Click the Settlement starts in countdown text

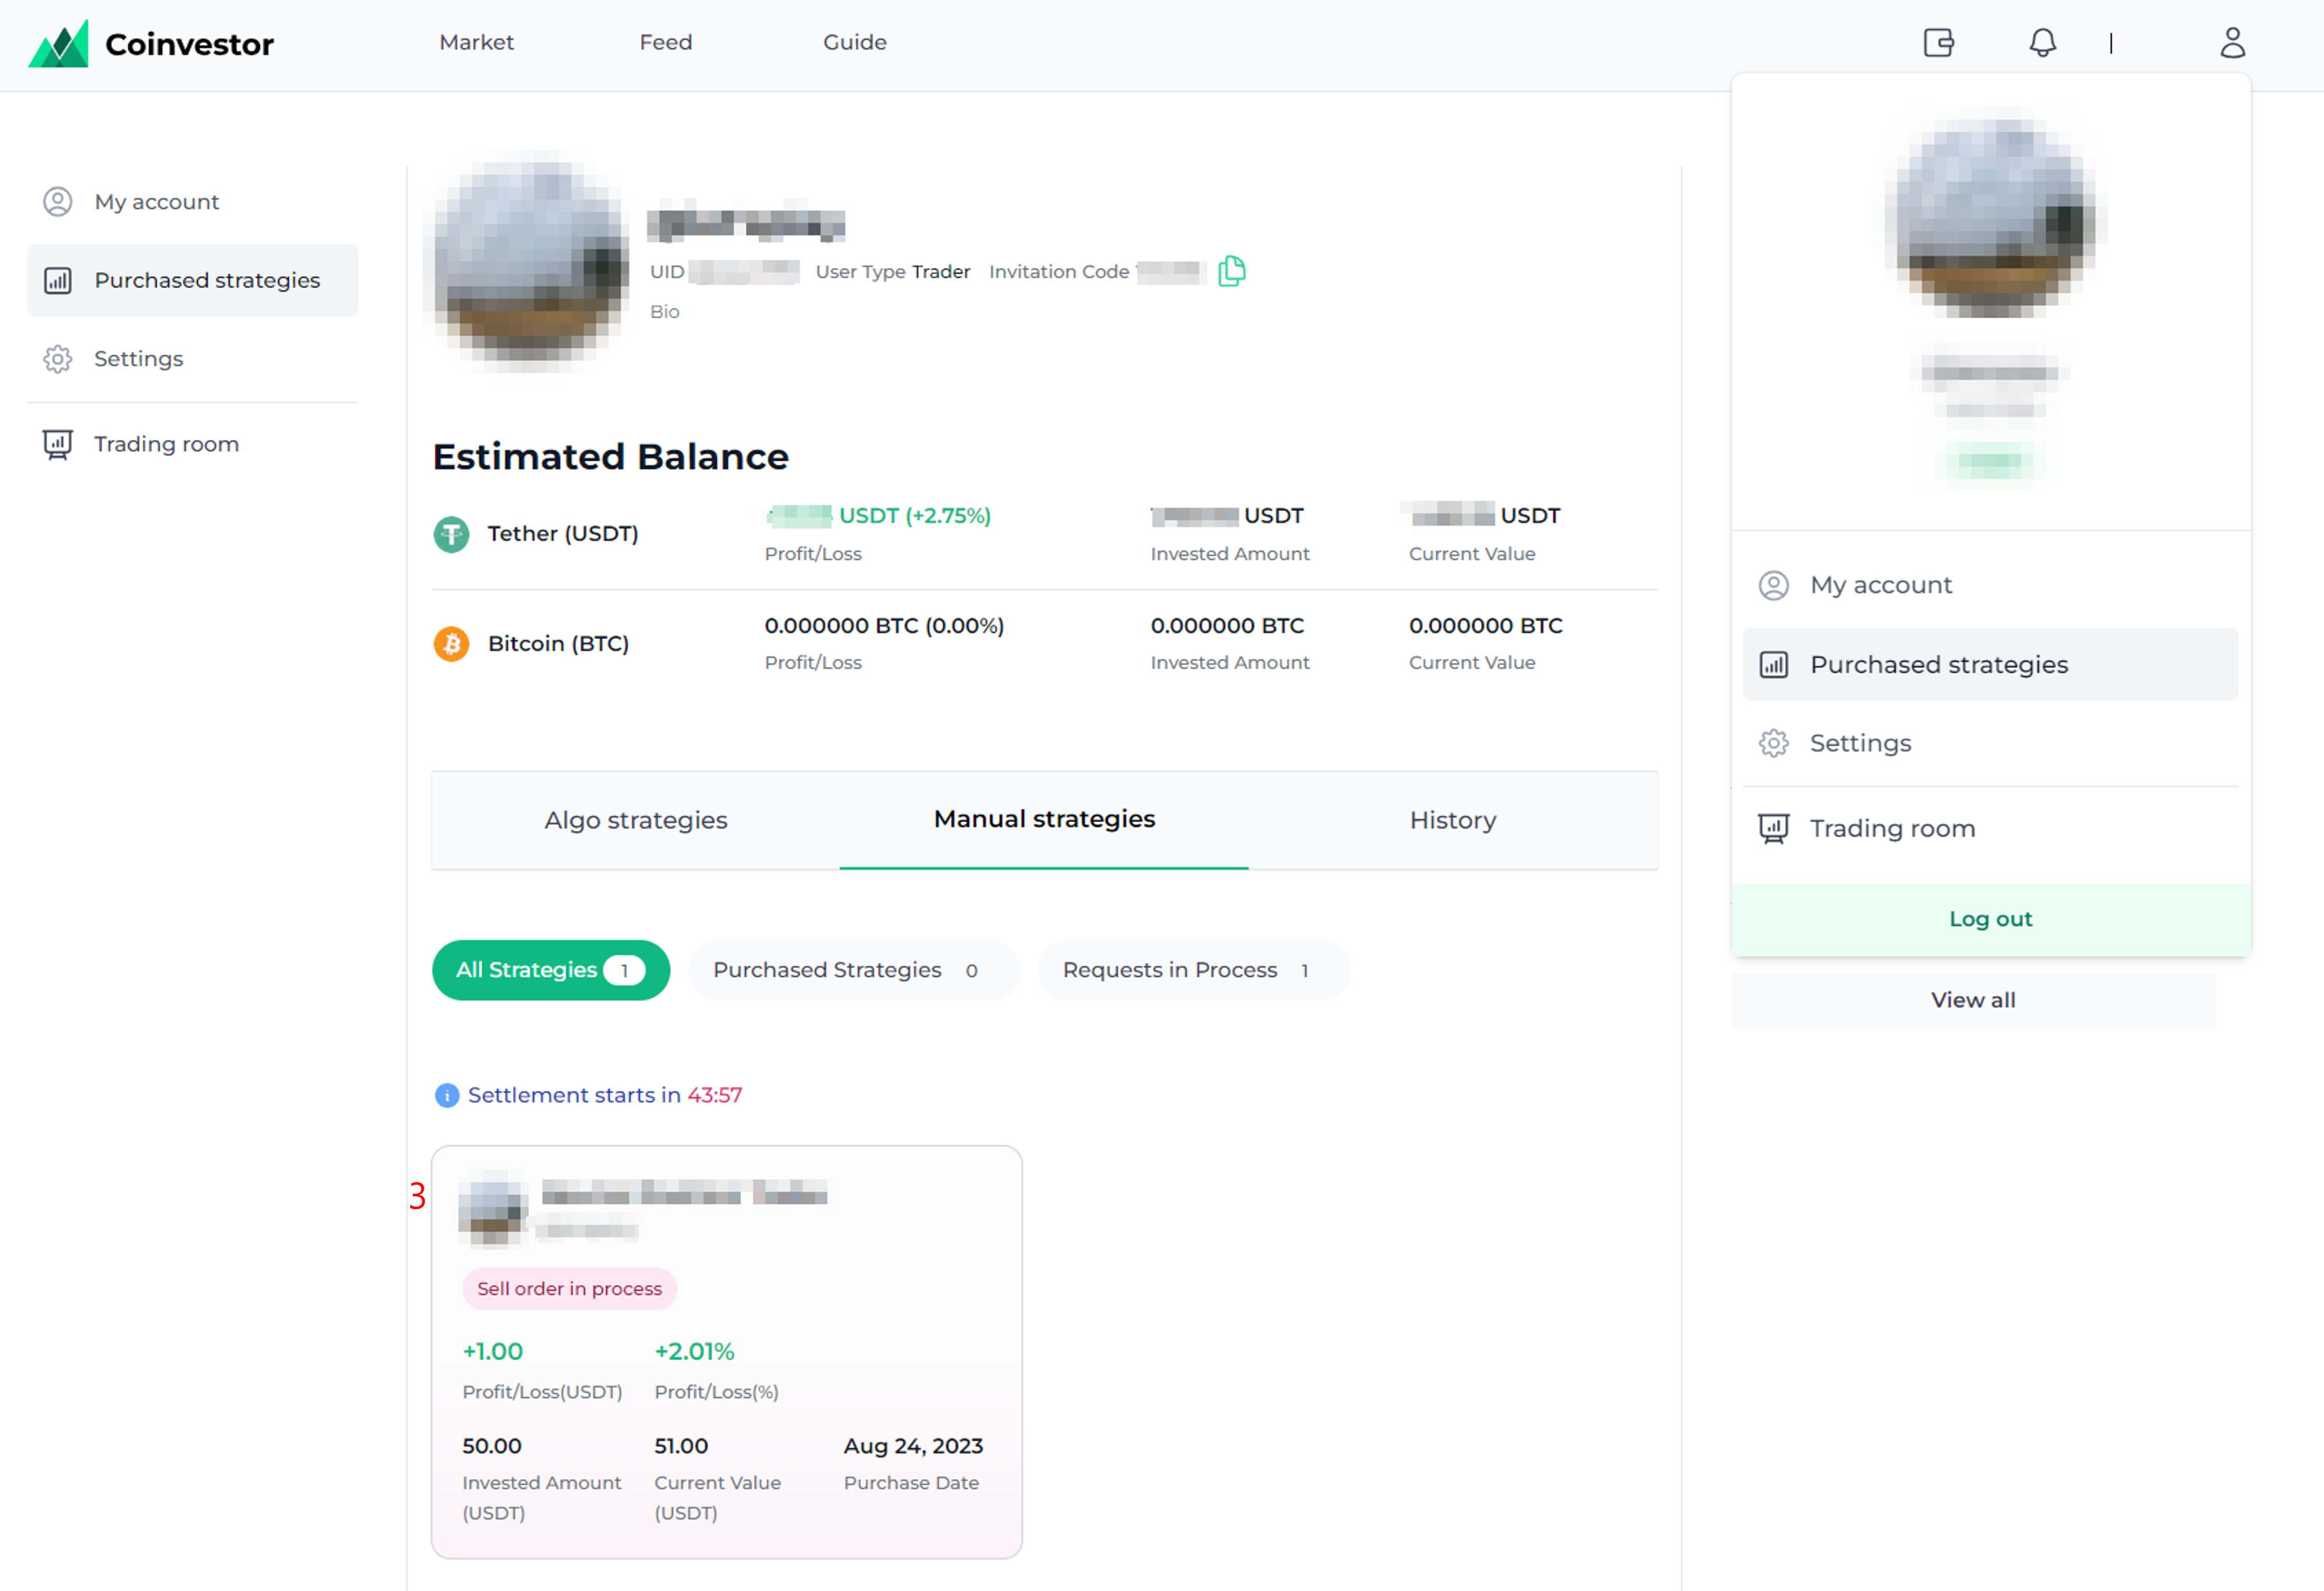coord(605,1095)
